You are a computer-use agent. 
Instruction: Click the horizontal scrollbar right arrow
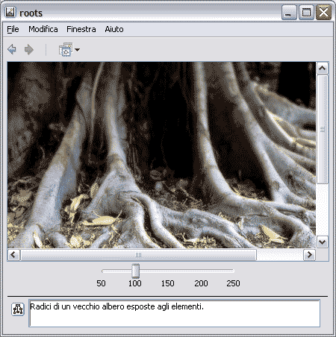309,255
